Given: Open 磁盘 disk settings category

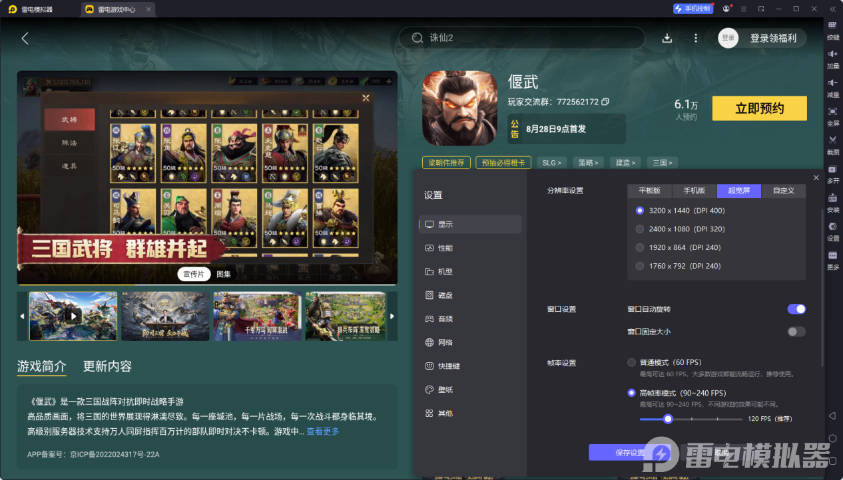Looking at the screenshot, I should point(470,295).
